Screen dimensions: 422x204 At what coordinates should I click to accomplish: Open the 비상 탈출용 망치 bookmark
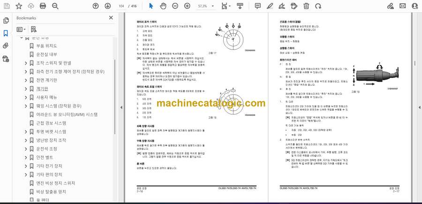[x=51, y=192]
